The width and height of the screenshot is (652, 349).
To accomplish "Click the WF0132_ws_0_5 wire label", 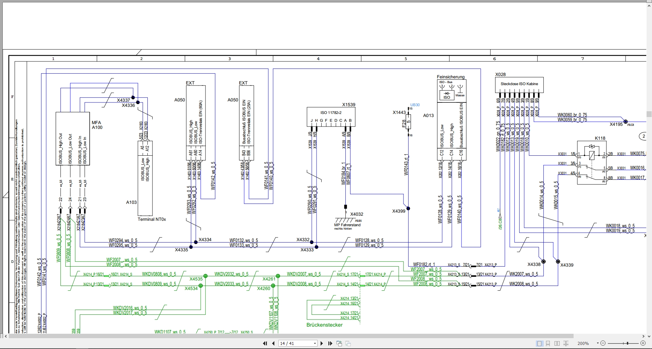I will click(243, 240).
